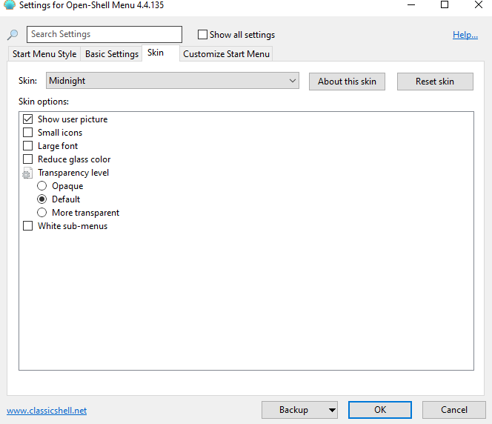Uncheck Show user picture
This screenshot has width=492, height=424.
pyautogui.click(x=28, y=119)
